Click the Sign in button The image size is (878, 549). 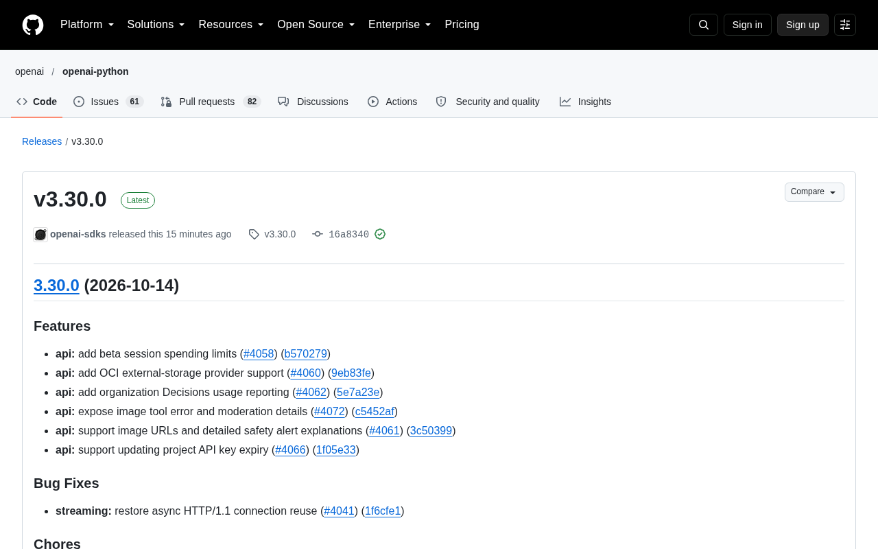coord(748,25)
